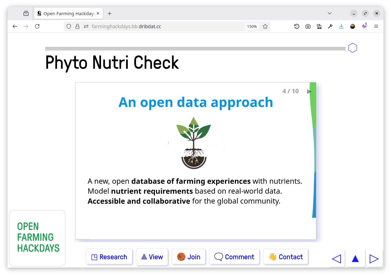Open Firefox downloads with the arrow icon
The height and width of the screenshot is (276, 391).
[341, 26]
